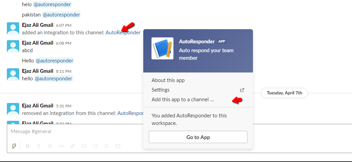Open Ejaz Ali Gmail name at 6:08 PM

pyautogui.click(x=37, y=43)
